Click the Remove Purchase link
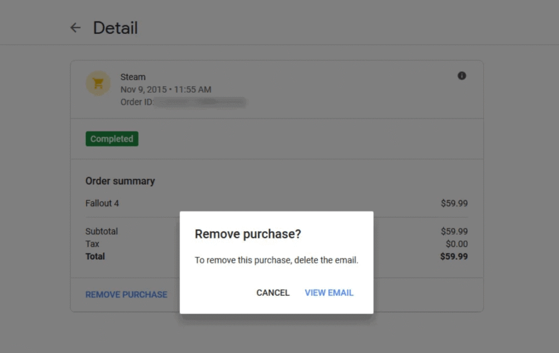559x353 pixels. (126, 295)
